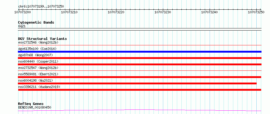Click the 6q21 band label
The height and width of the screenshot is (114, 270).
pyautogui.click(x=22, y=26)
